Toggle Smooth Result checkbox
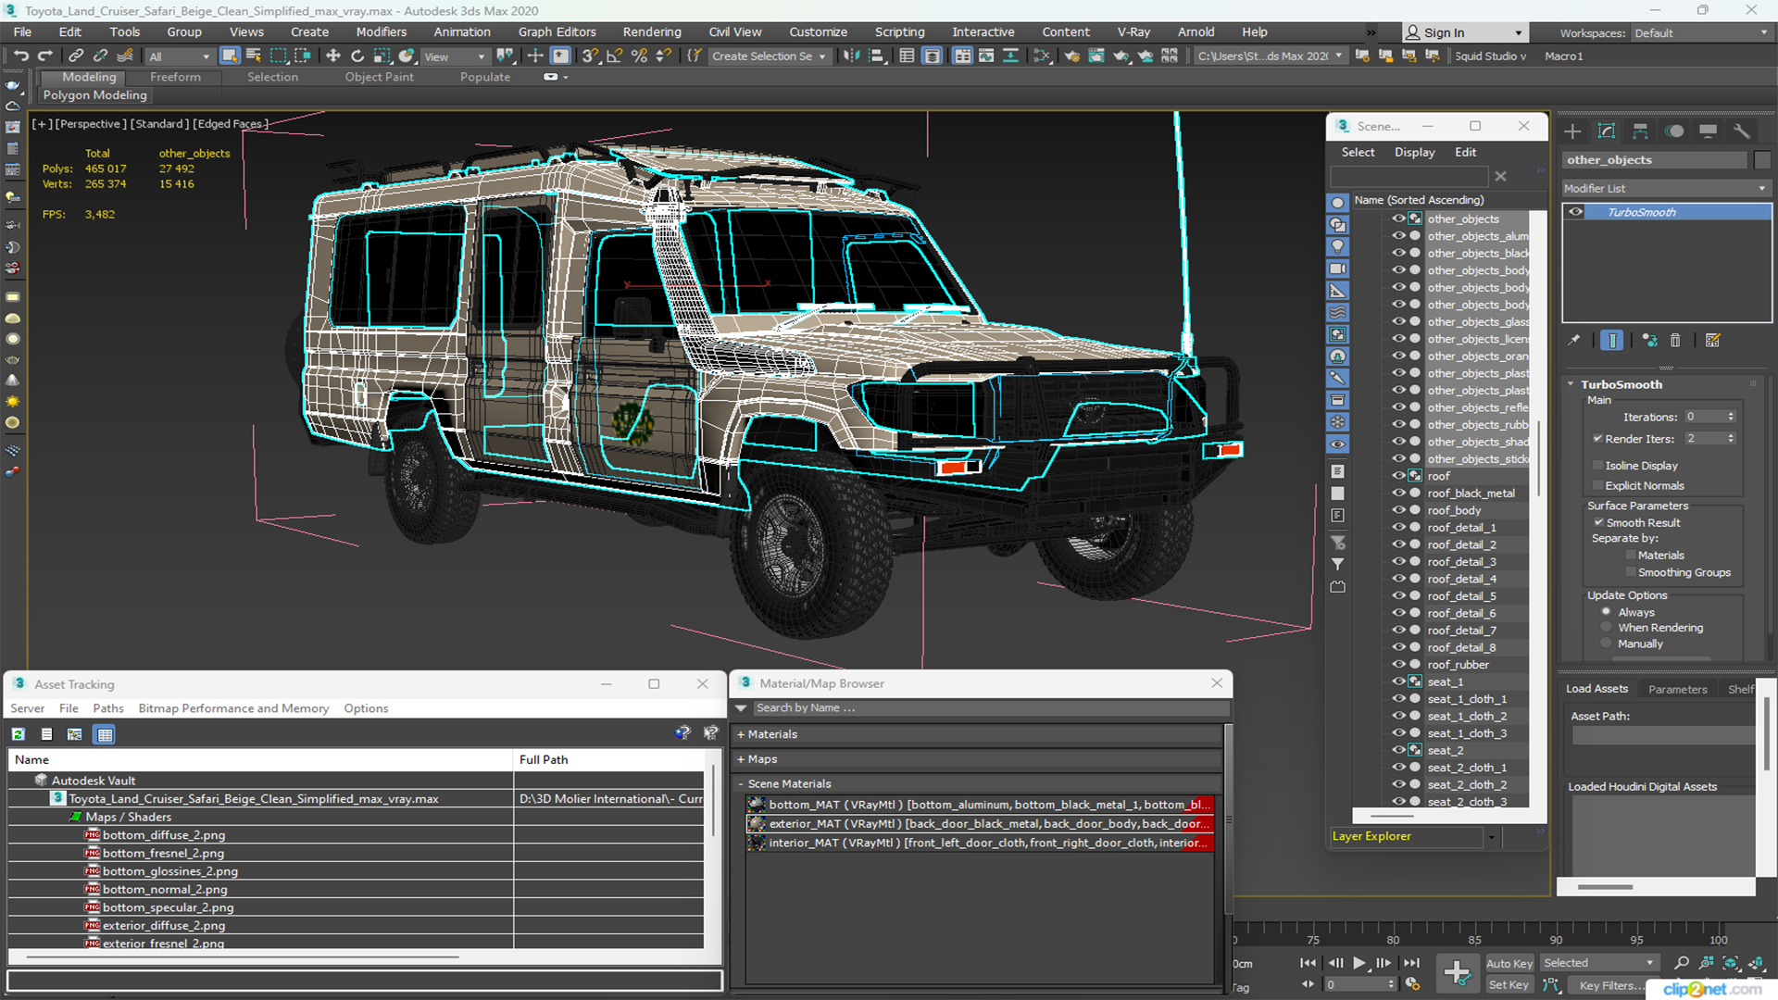 [1597, 523]
